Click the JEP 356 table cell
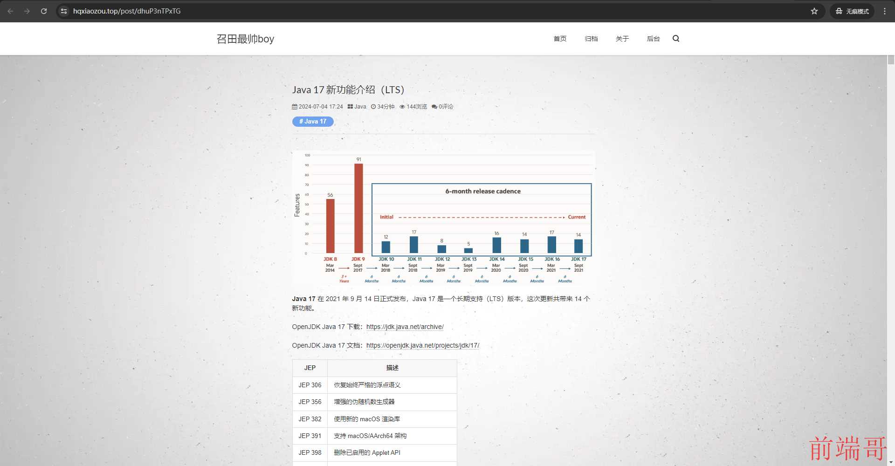The width and height of the screenshot is (895, 466). coord(310,402)
